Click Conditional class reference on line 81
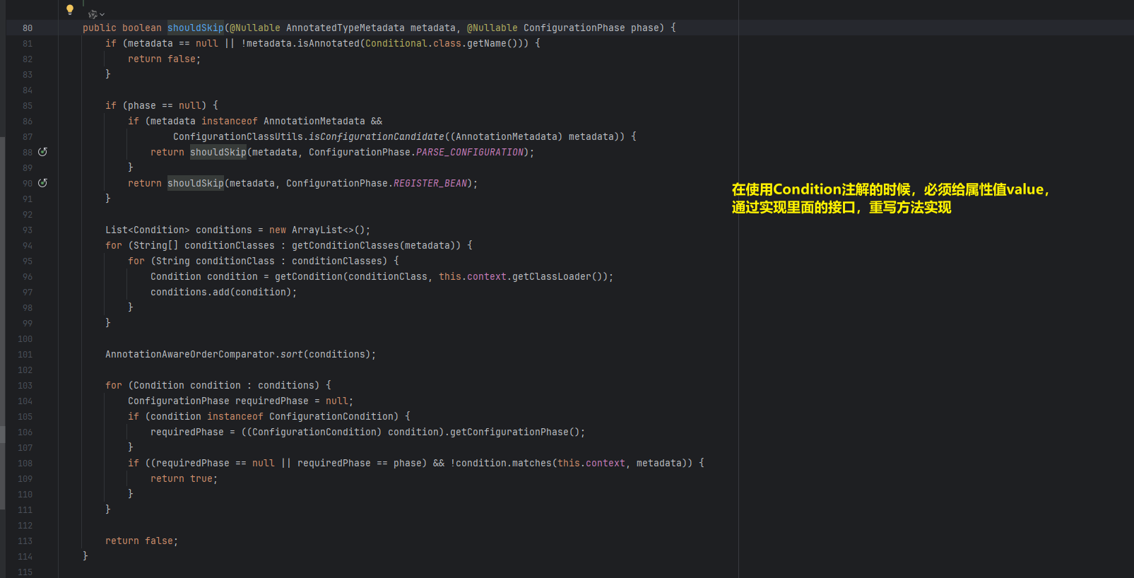This screenshot has width=1134, height=578. point(396,43)
